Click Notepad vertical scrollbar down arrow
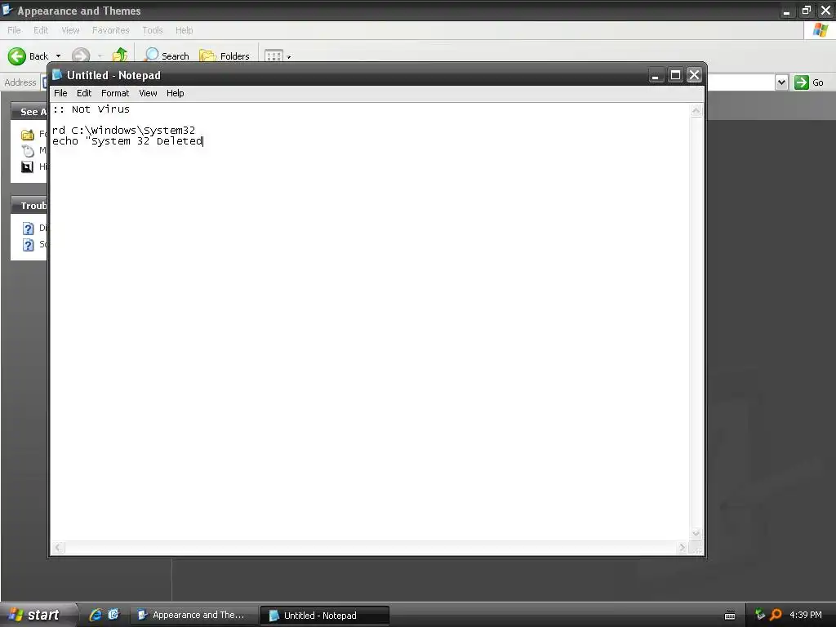 click(696, 533)
